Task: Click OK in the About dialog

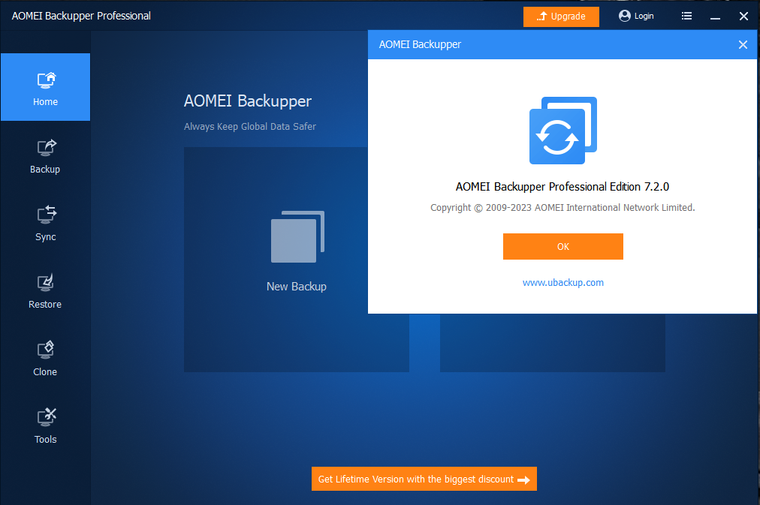Action: (562, 246)
